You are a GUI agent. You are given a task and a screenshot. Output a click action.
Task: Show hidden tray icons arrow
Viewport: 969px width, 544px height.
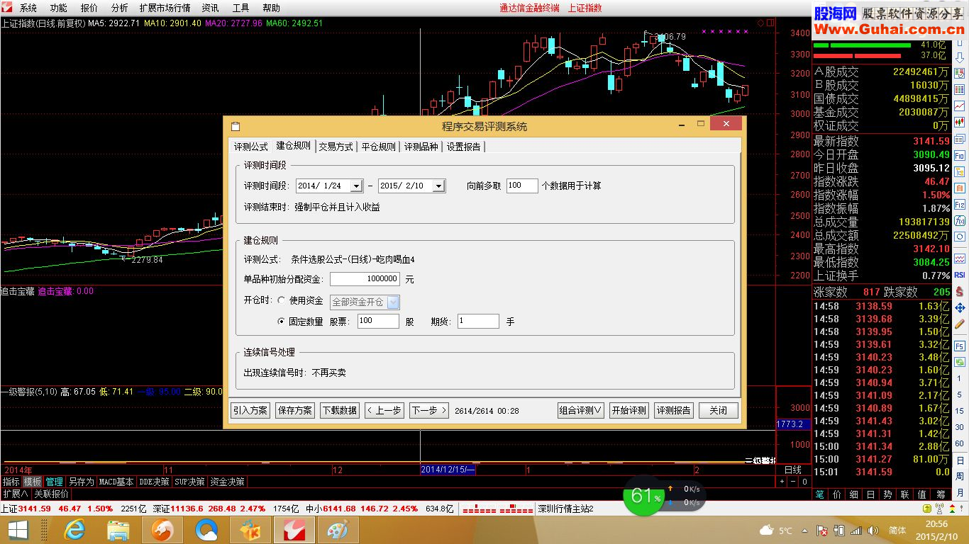[804, 531]
